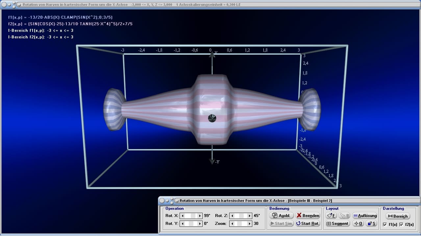Click the control panel title bar

(x=289, y=200)
